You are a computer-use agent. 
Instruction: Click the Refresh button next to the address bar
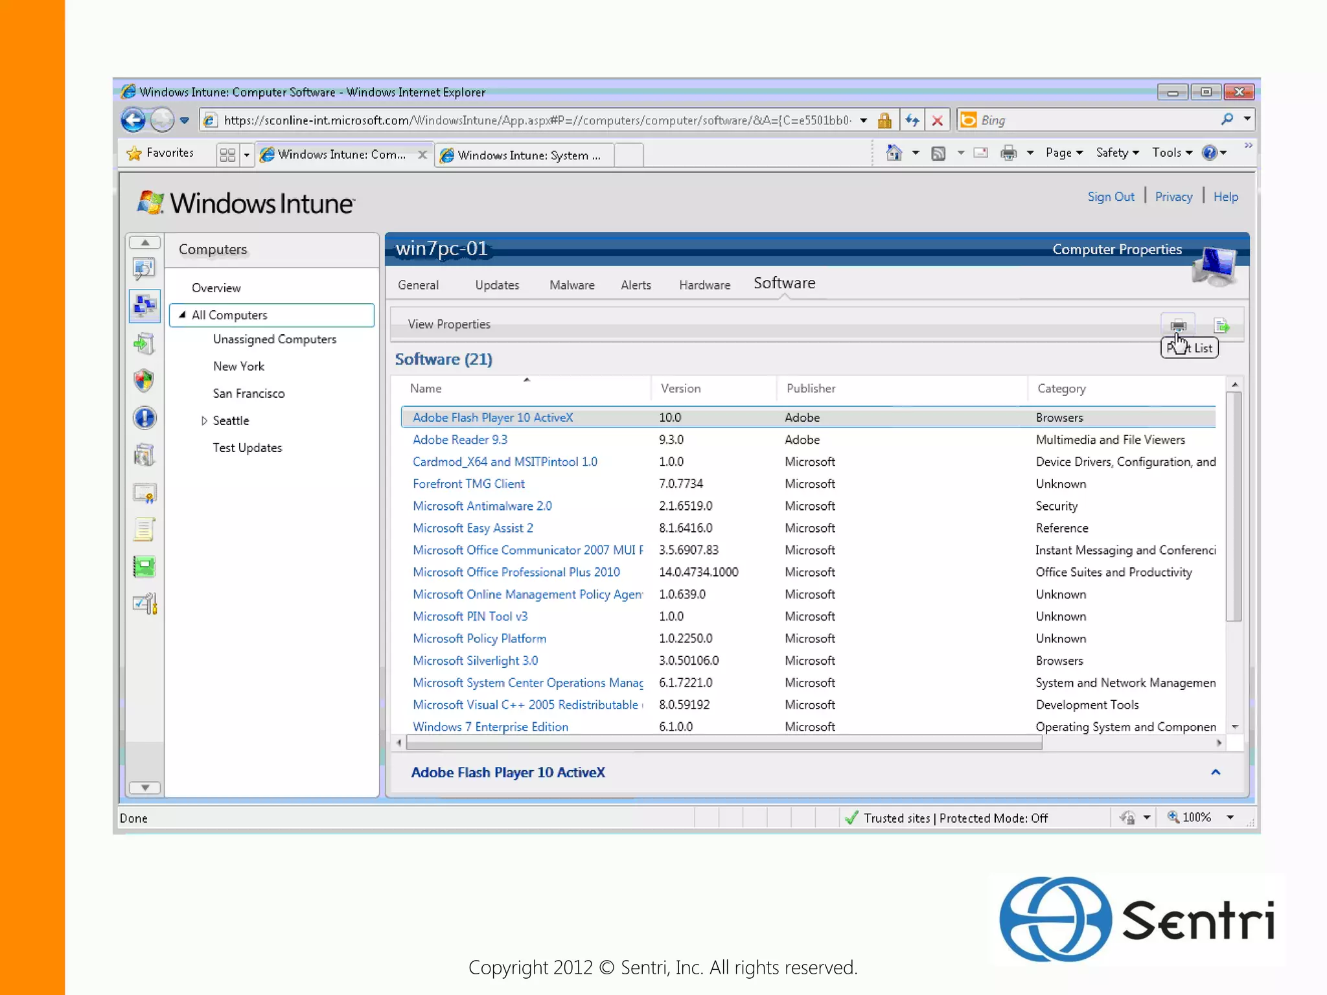pyautogui.click(x=912, y=120)
